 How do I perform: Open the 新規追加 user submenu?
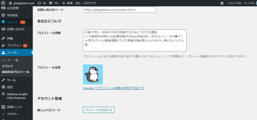point(7,66)
